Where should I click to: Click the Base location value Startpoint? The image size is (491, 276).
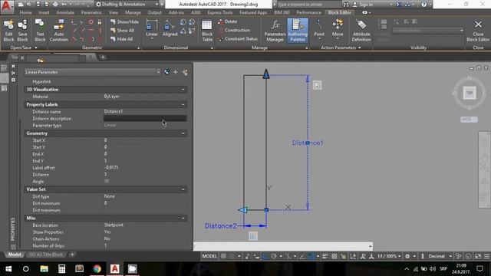(114, 225)
